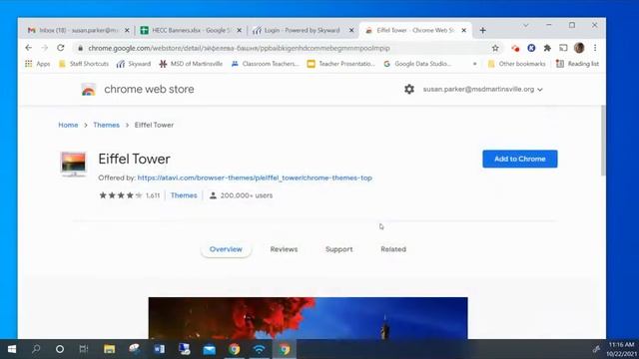Open Chrome three-dot menu

coord(595,48)
